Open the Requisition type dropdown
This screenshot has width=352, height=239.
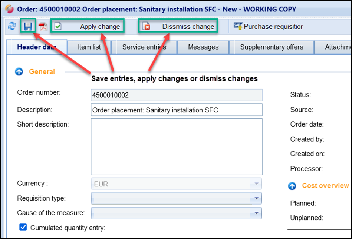tap(256, 198)
